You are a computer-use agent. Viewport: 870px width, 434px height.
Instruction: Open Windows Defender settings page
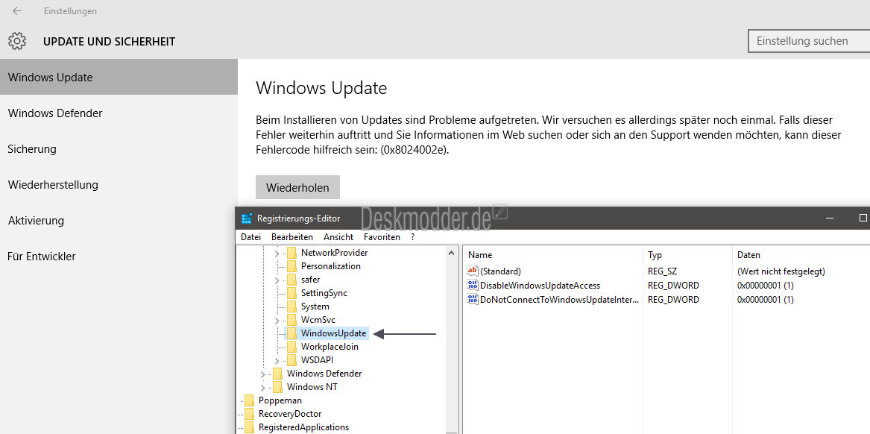pyautogui.click(x=119, y=113)
